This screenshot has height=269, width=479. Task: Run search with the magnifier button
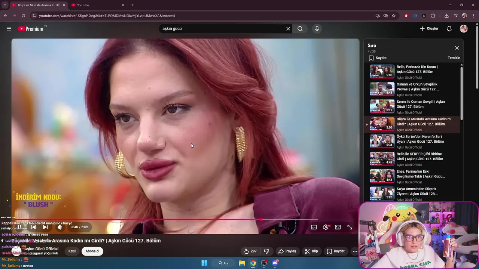click(x=300, y=29)
